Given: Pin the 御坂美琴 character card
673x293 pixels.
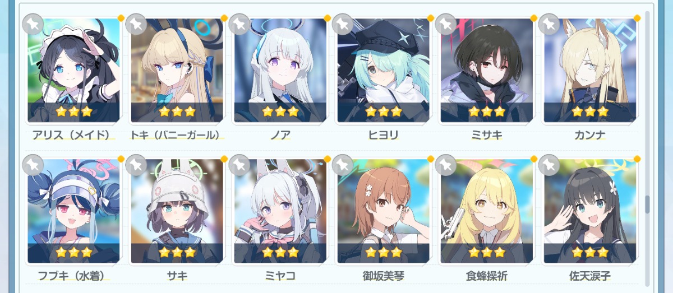Looking at the screenshot, I should pos(342,165).
